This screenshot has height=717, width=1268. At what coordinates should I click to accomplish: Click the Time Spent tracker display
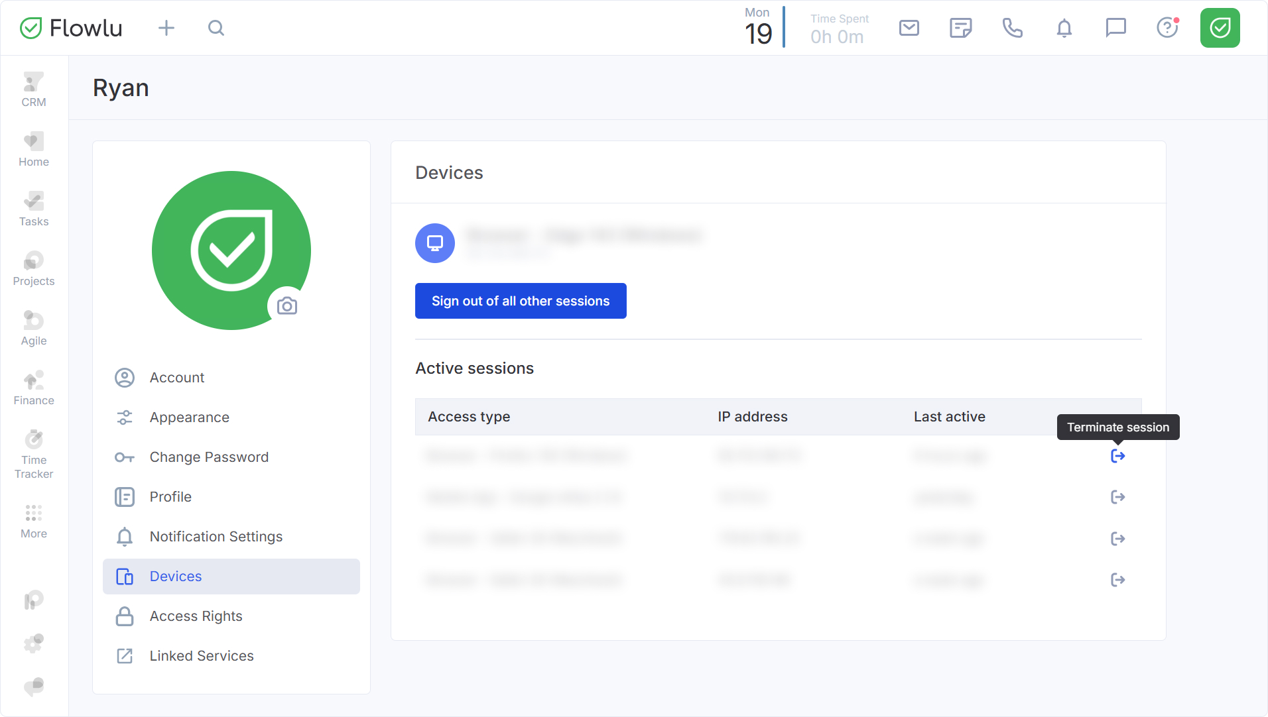pyautogui.click(x=838, y=29)
